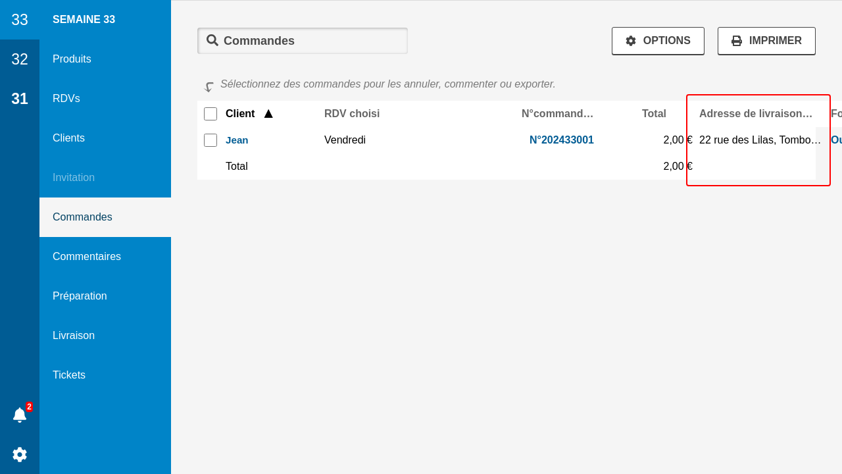Tick the select-all orders checkbox
This screenshot has width=842, height=474.
(210, 114)
